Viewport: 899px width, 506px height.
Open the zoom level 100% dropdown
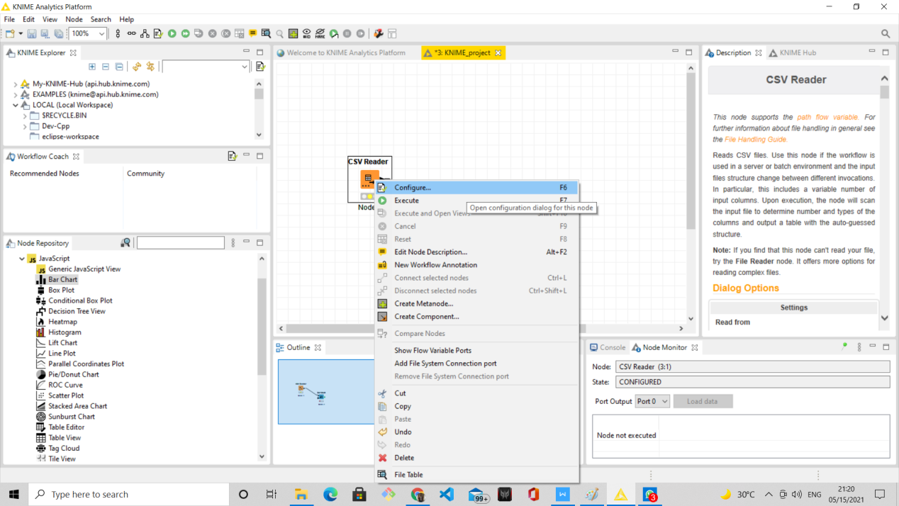point(101,33)
